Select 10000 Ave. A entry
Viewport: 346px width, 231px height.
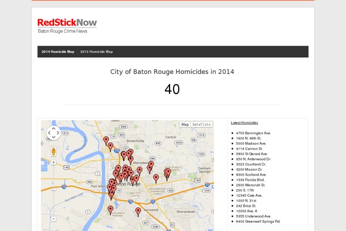246,211
